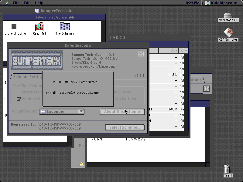Open the Accent Color Lavender dropdown
Image resolution: width=243 pixels, height=182 pixels.
point(62,112)
